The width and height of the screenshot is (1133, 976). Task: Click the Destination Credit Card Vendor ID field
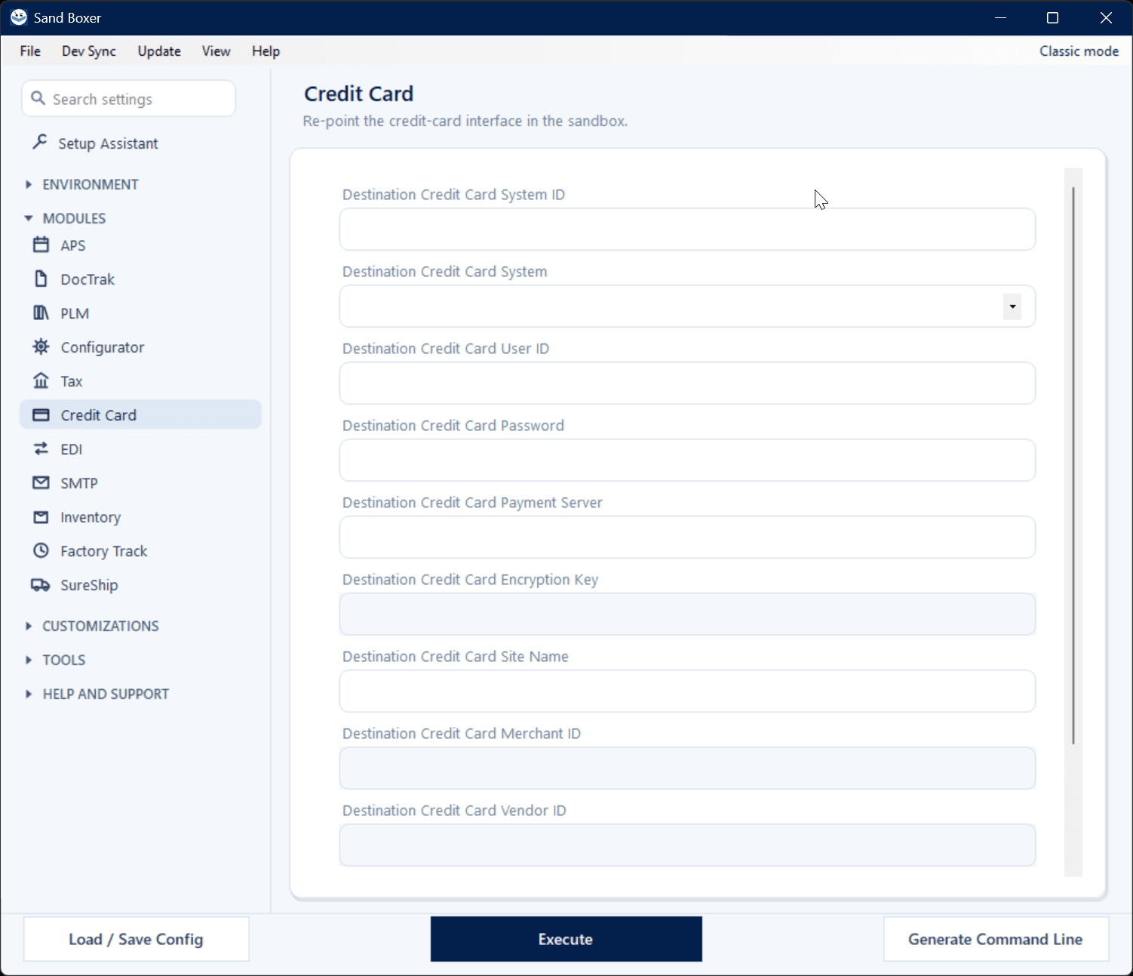pos(687,845)
